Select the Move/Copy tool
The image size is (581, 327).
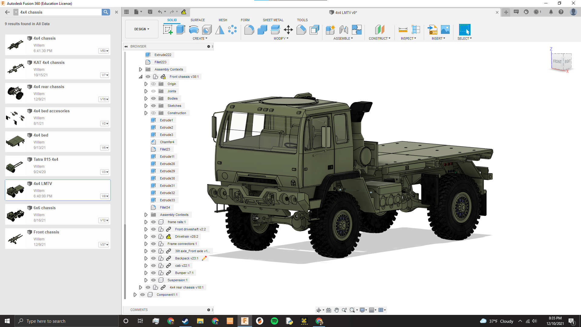(288, 30)
